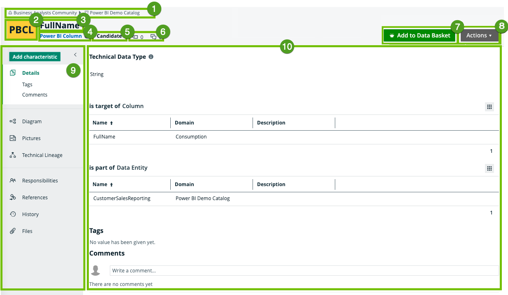Image resolution: width=508 pixels, height=295 pixels.
Task: Go to the Technical Lineage tab
Action: pos(42,155)
